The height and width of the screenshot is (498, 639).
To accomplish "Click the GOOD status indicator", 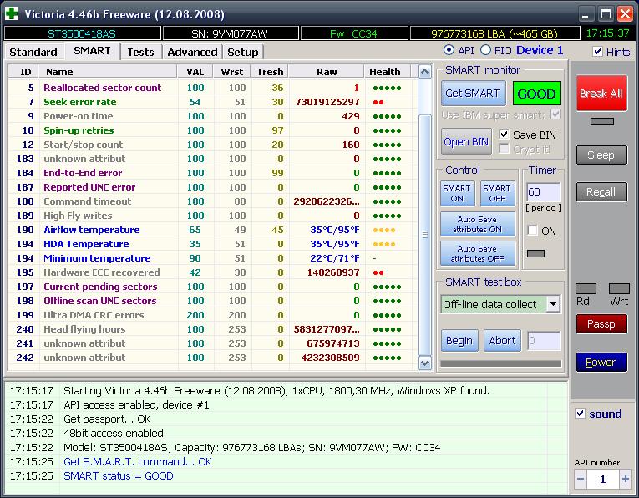I will coord(536,94).
